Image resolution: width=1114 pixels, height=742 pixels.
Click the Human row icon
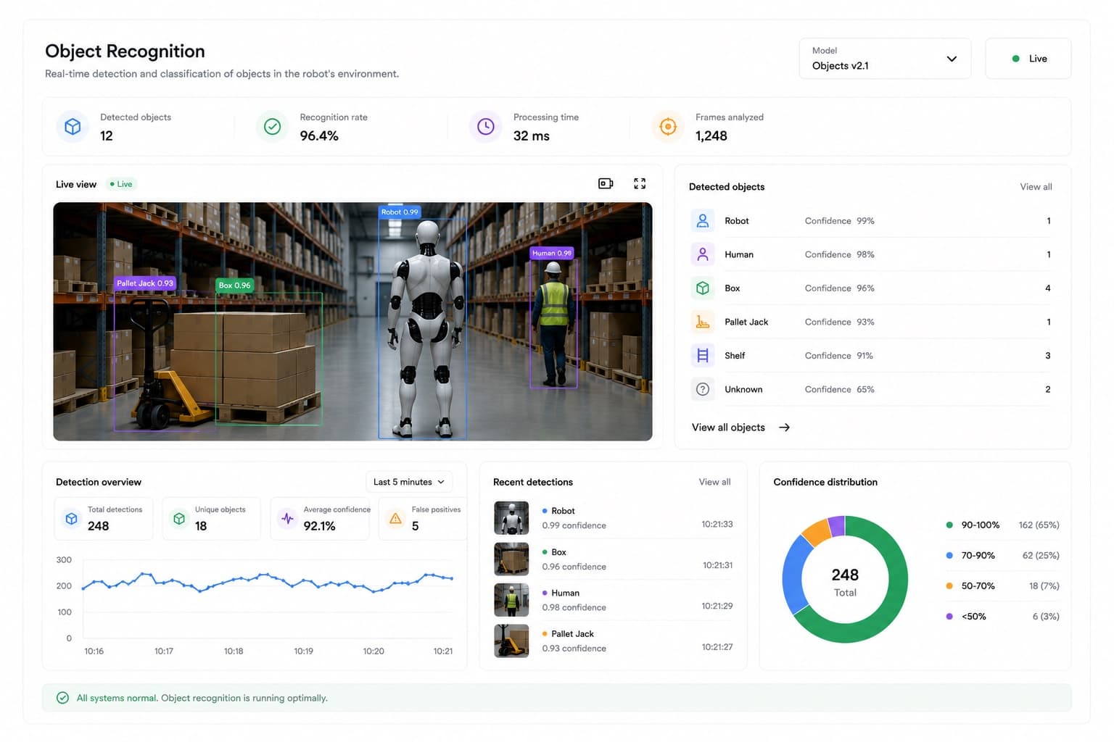pyautogui.click(x=703, y=254)
